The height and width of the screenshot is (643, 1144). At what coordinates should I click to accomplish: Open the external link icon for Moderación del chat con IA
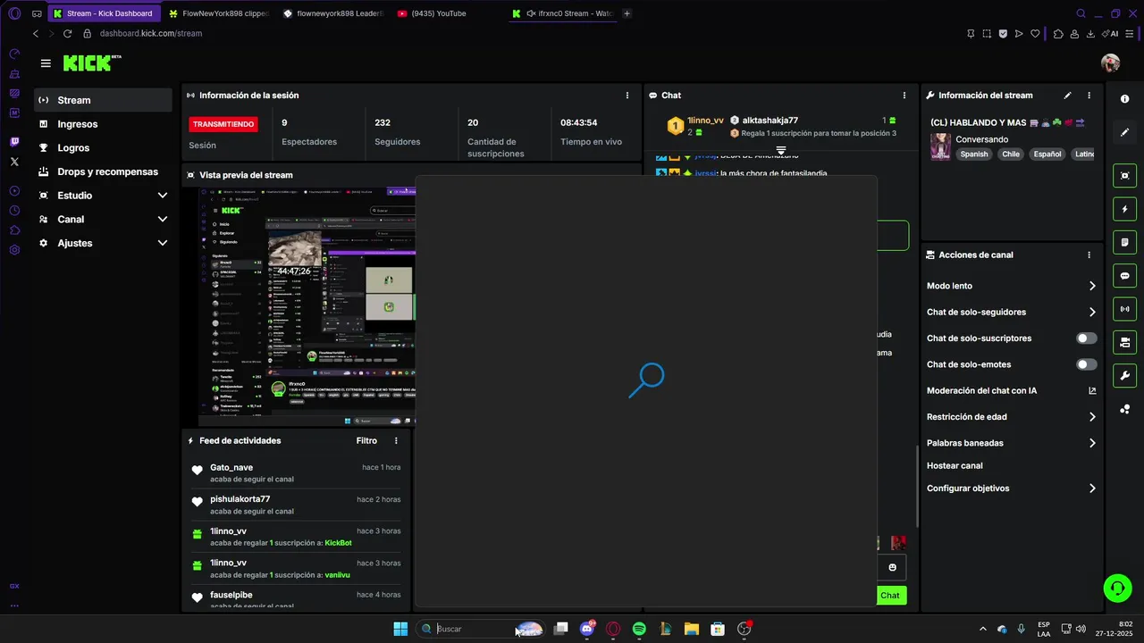[x=1092, y=391]
